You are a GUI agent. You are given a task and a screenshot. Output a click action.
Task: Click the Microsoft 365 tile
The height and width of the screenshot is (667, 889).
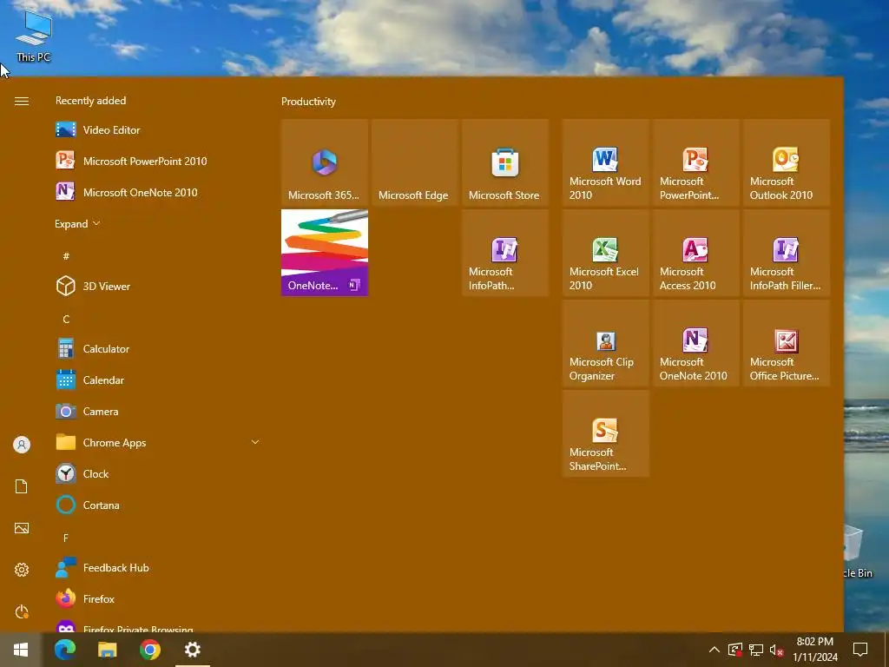[325, 162]
